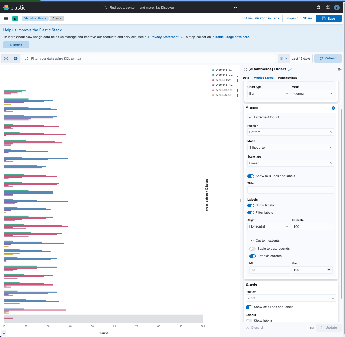Click the link icon beside [eCommerce] Orders
345x337 pixels.
[290, 69]
